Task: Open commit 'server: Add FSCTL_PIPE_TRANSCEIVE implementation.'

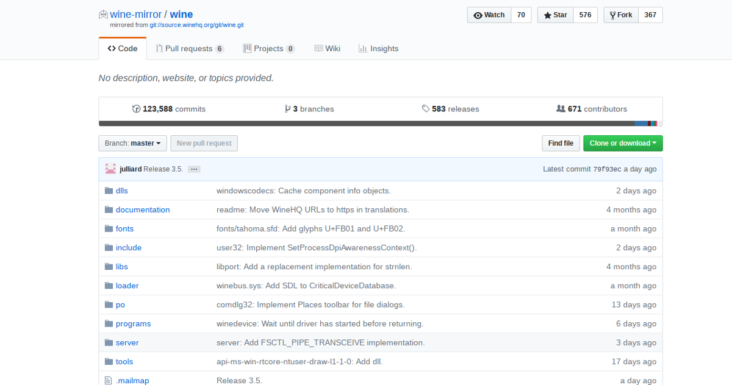Action: point(321,342)
